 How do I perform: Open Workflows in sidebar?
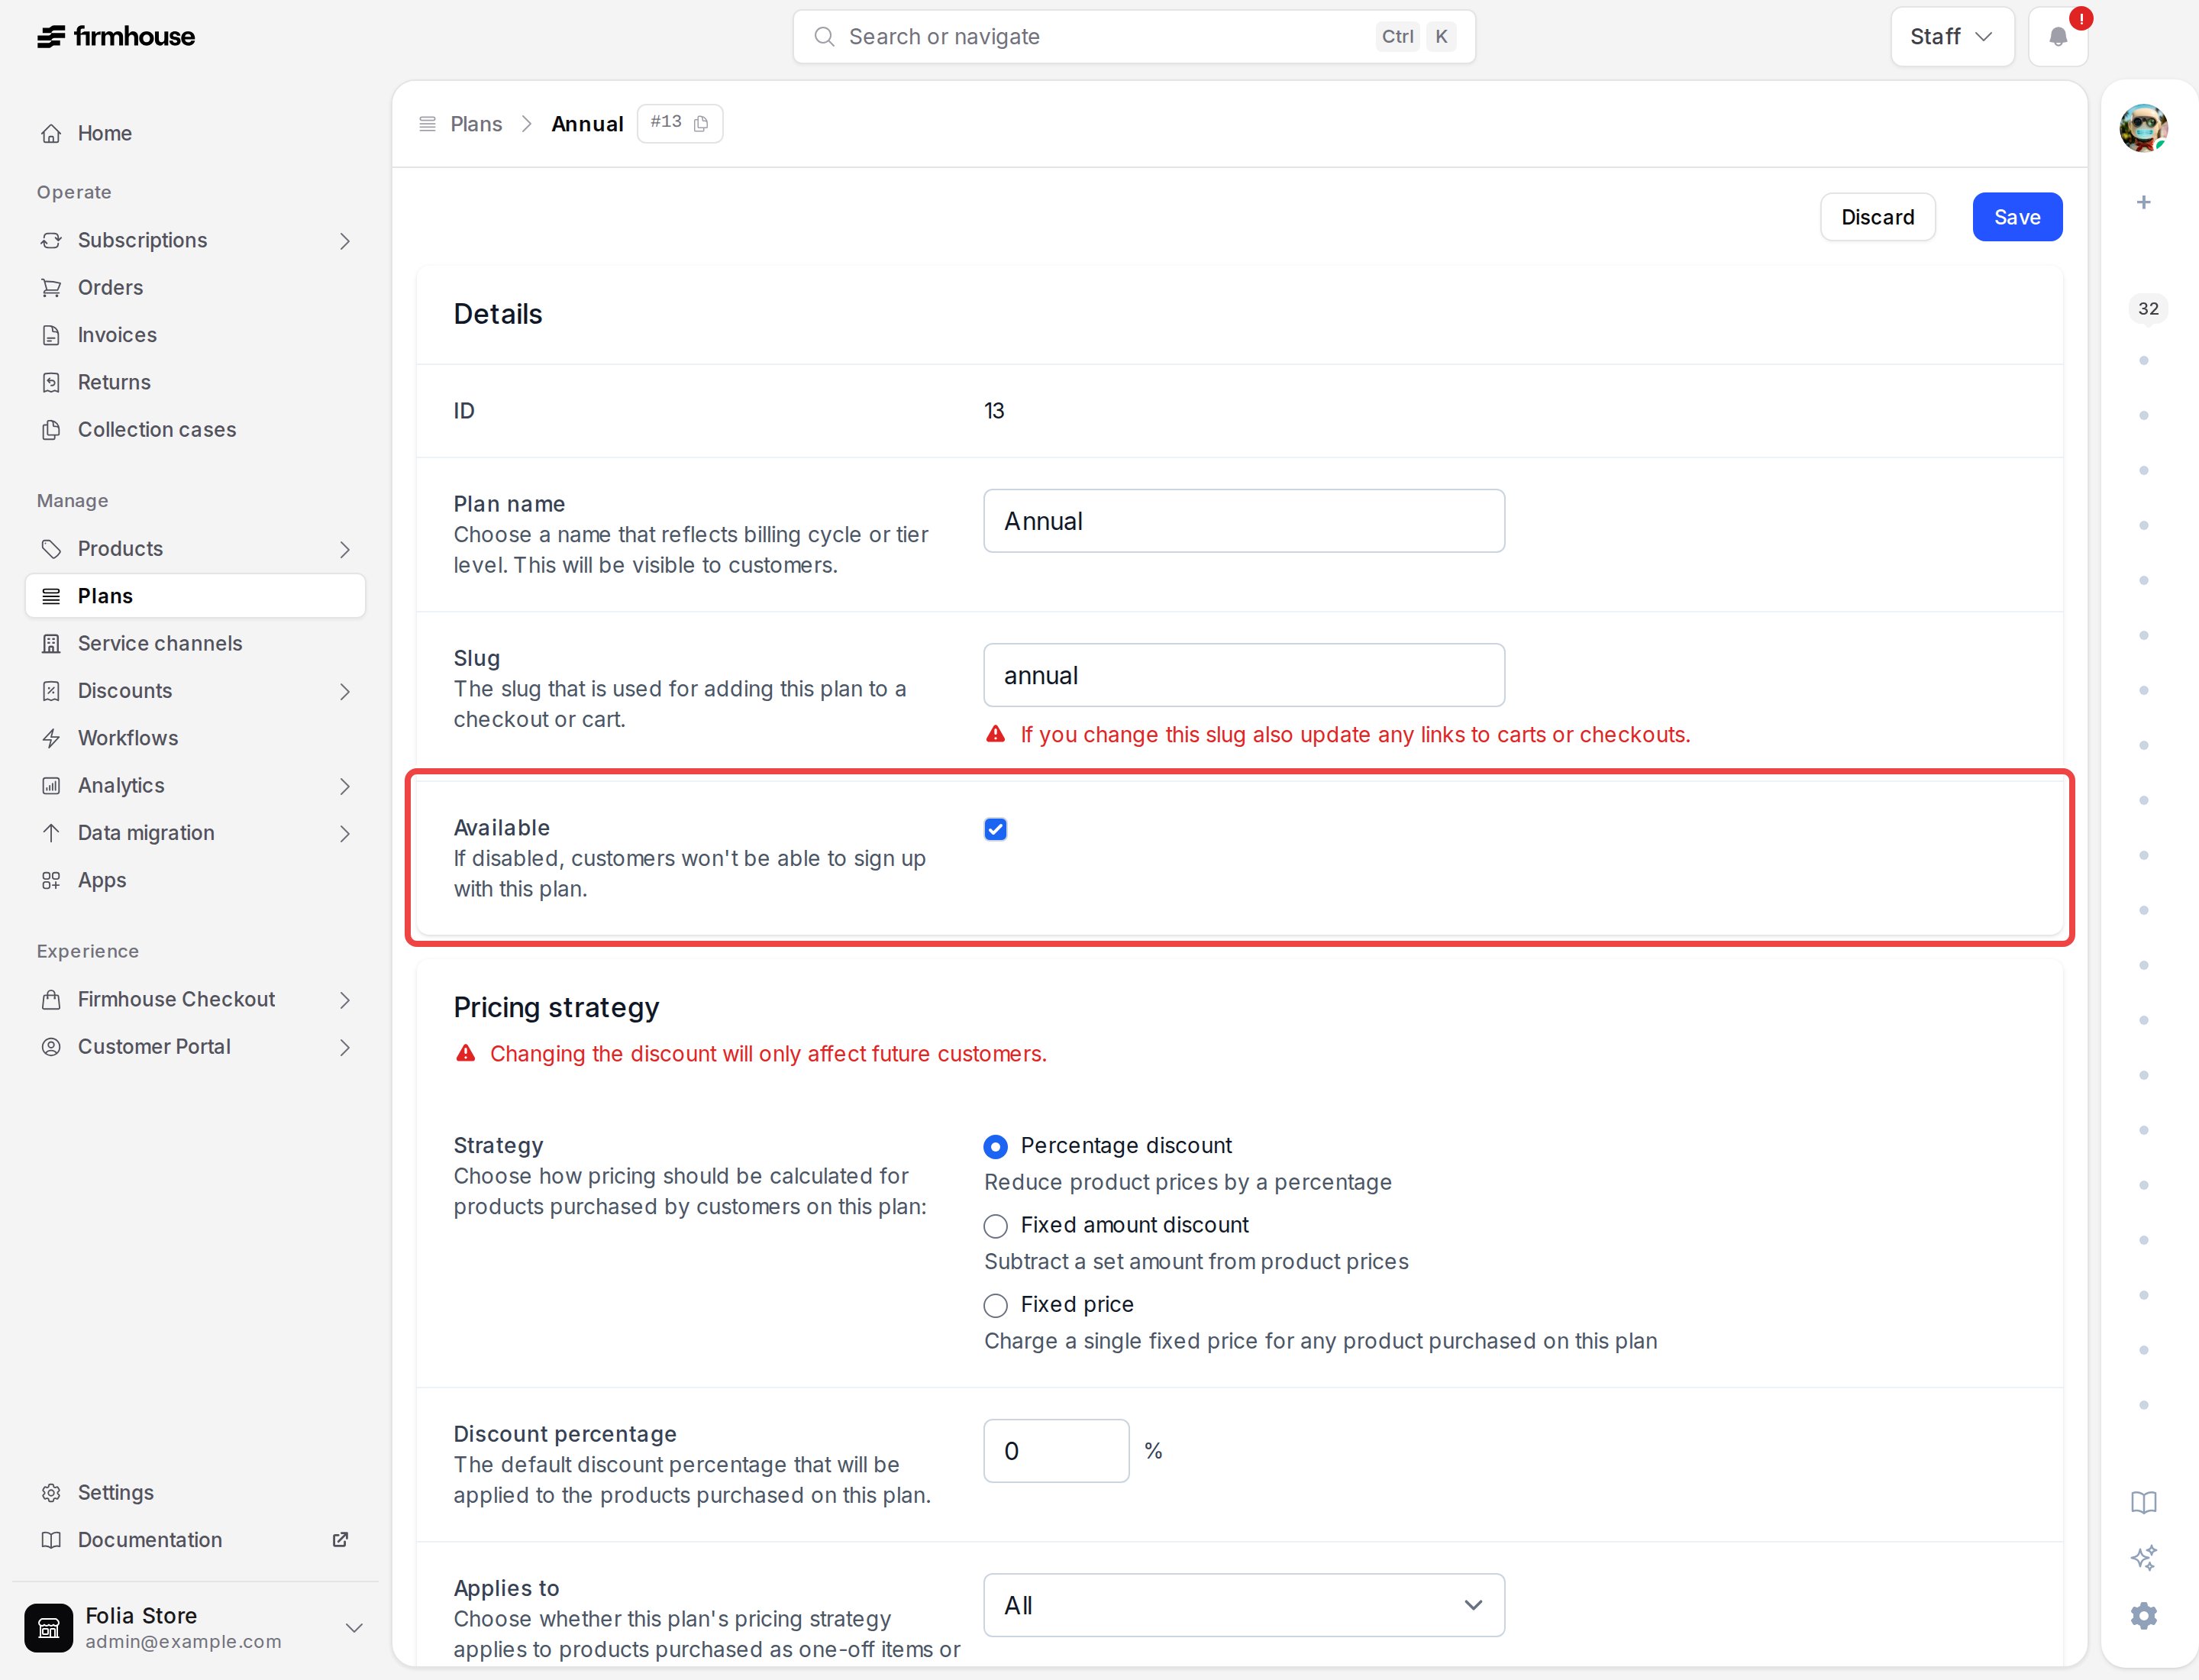coord(195,739)
